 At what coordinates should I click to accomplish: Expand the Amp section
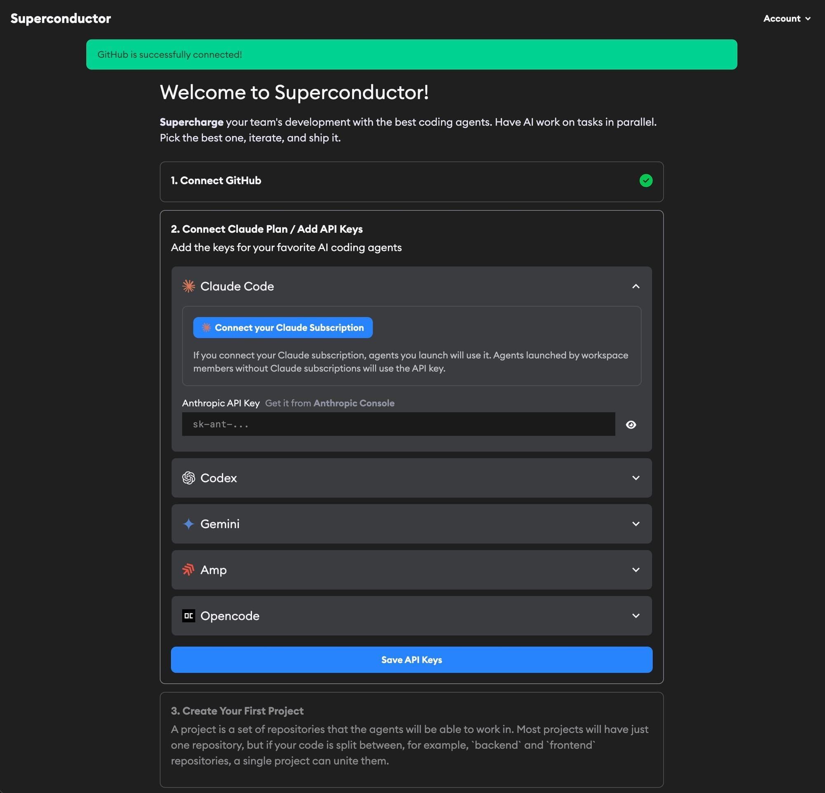(x=636, y=570)
